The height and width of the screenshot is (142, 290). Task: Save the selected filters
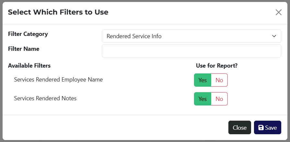pos(267,128)
